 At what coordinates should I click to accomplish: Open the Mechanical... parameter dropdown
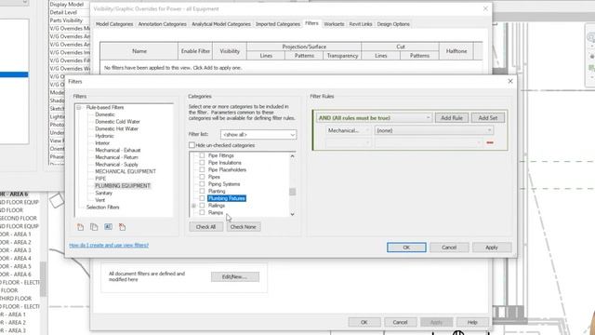click(x=349, y=130)
